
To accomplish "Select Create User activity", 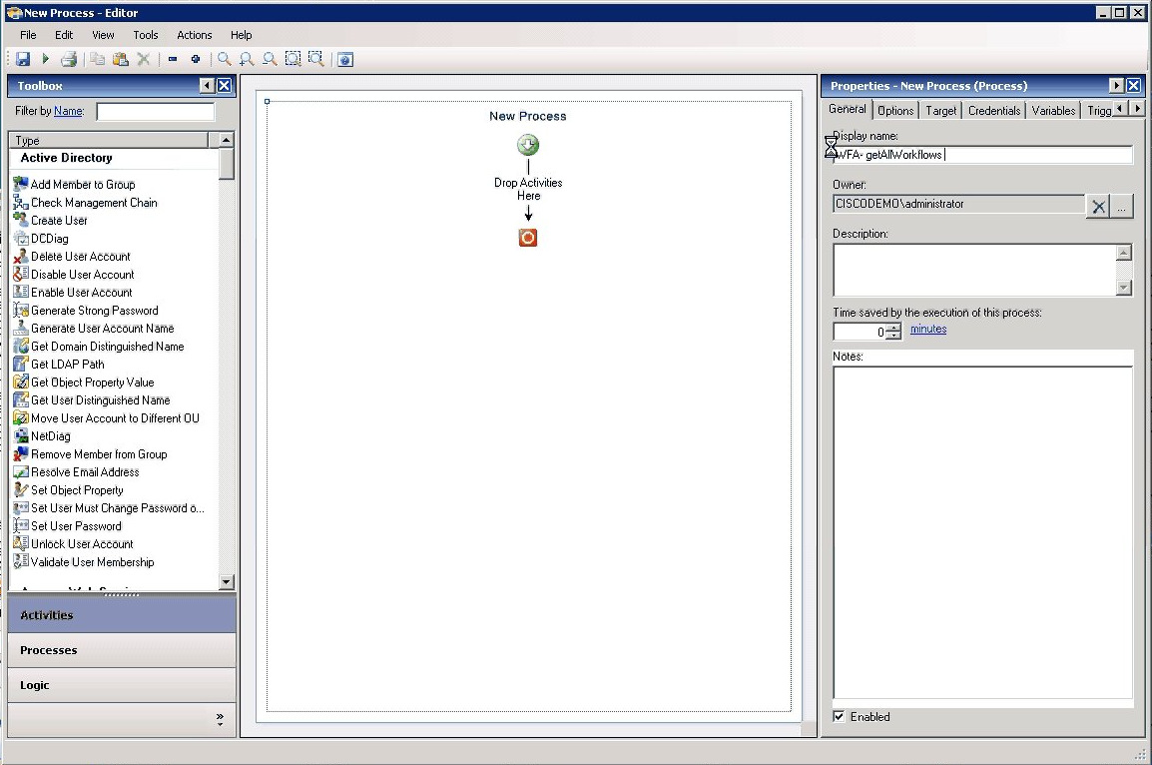I will coord(51,221).
